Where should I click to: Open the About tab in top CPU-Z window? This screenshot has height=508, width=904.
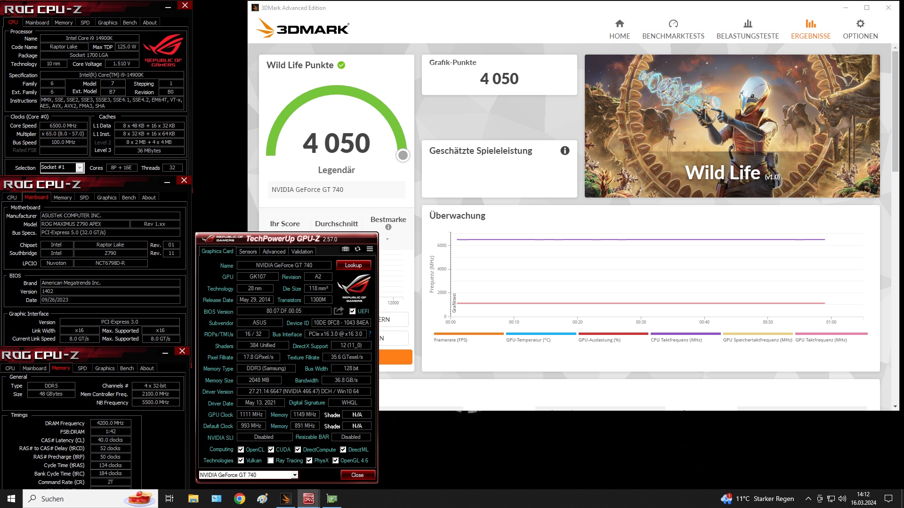coord(150,23)
